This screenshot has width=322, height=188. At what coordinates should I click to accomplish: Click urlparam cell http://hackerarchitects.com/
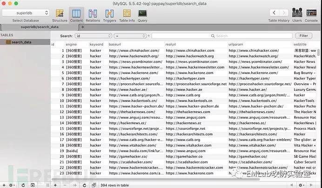pyautogui.click(x=253, y=134)
